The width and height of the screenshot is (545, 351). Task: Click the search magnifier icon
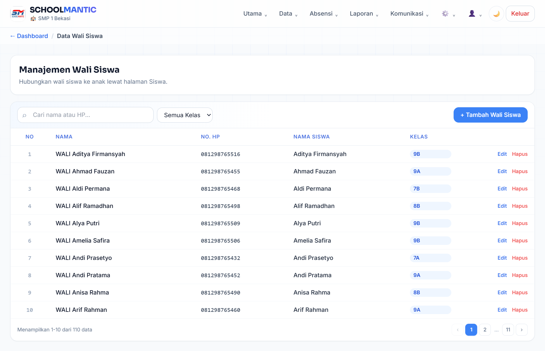(24, 115)
